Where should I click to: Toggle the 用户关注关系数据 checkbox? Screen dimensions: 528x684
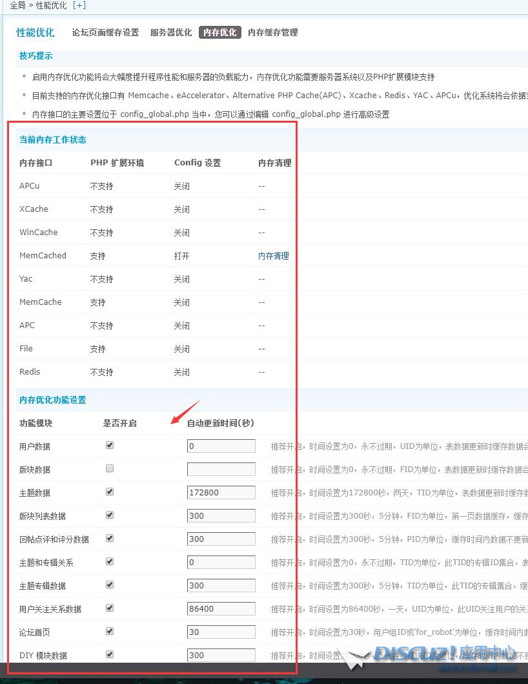click(110, 608)
